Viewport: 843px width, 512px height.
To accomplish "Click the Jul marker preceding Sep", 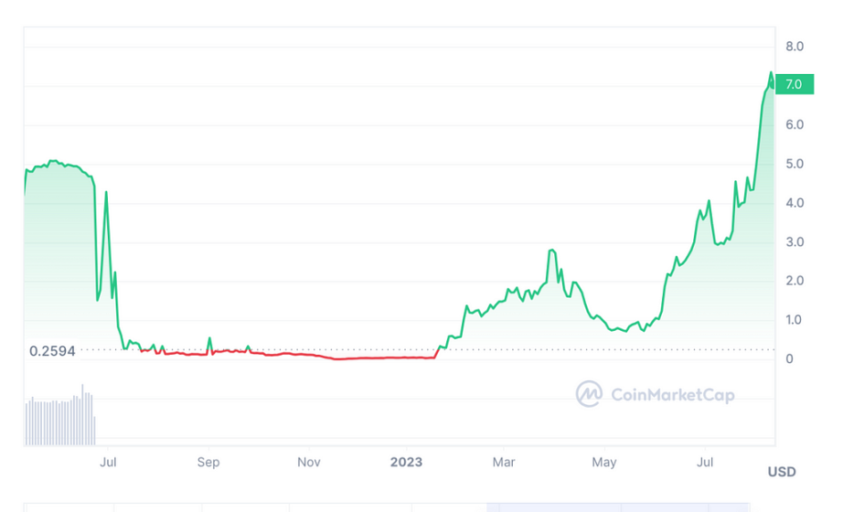I will 108,462.
